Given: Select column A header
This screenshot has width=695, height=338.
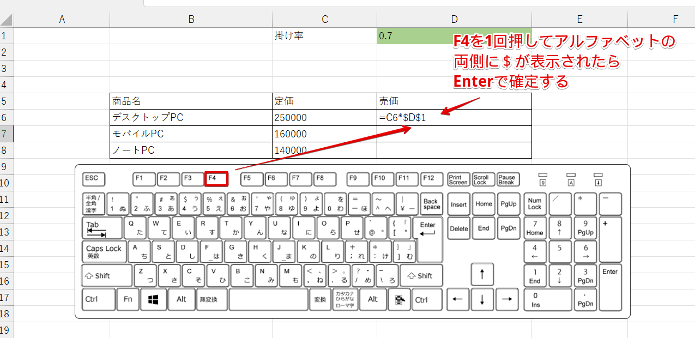Looking at the screenshot, I should point(62,20).
